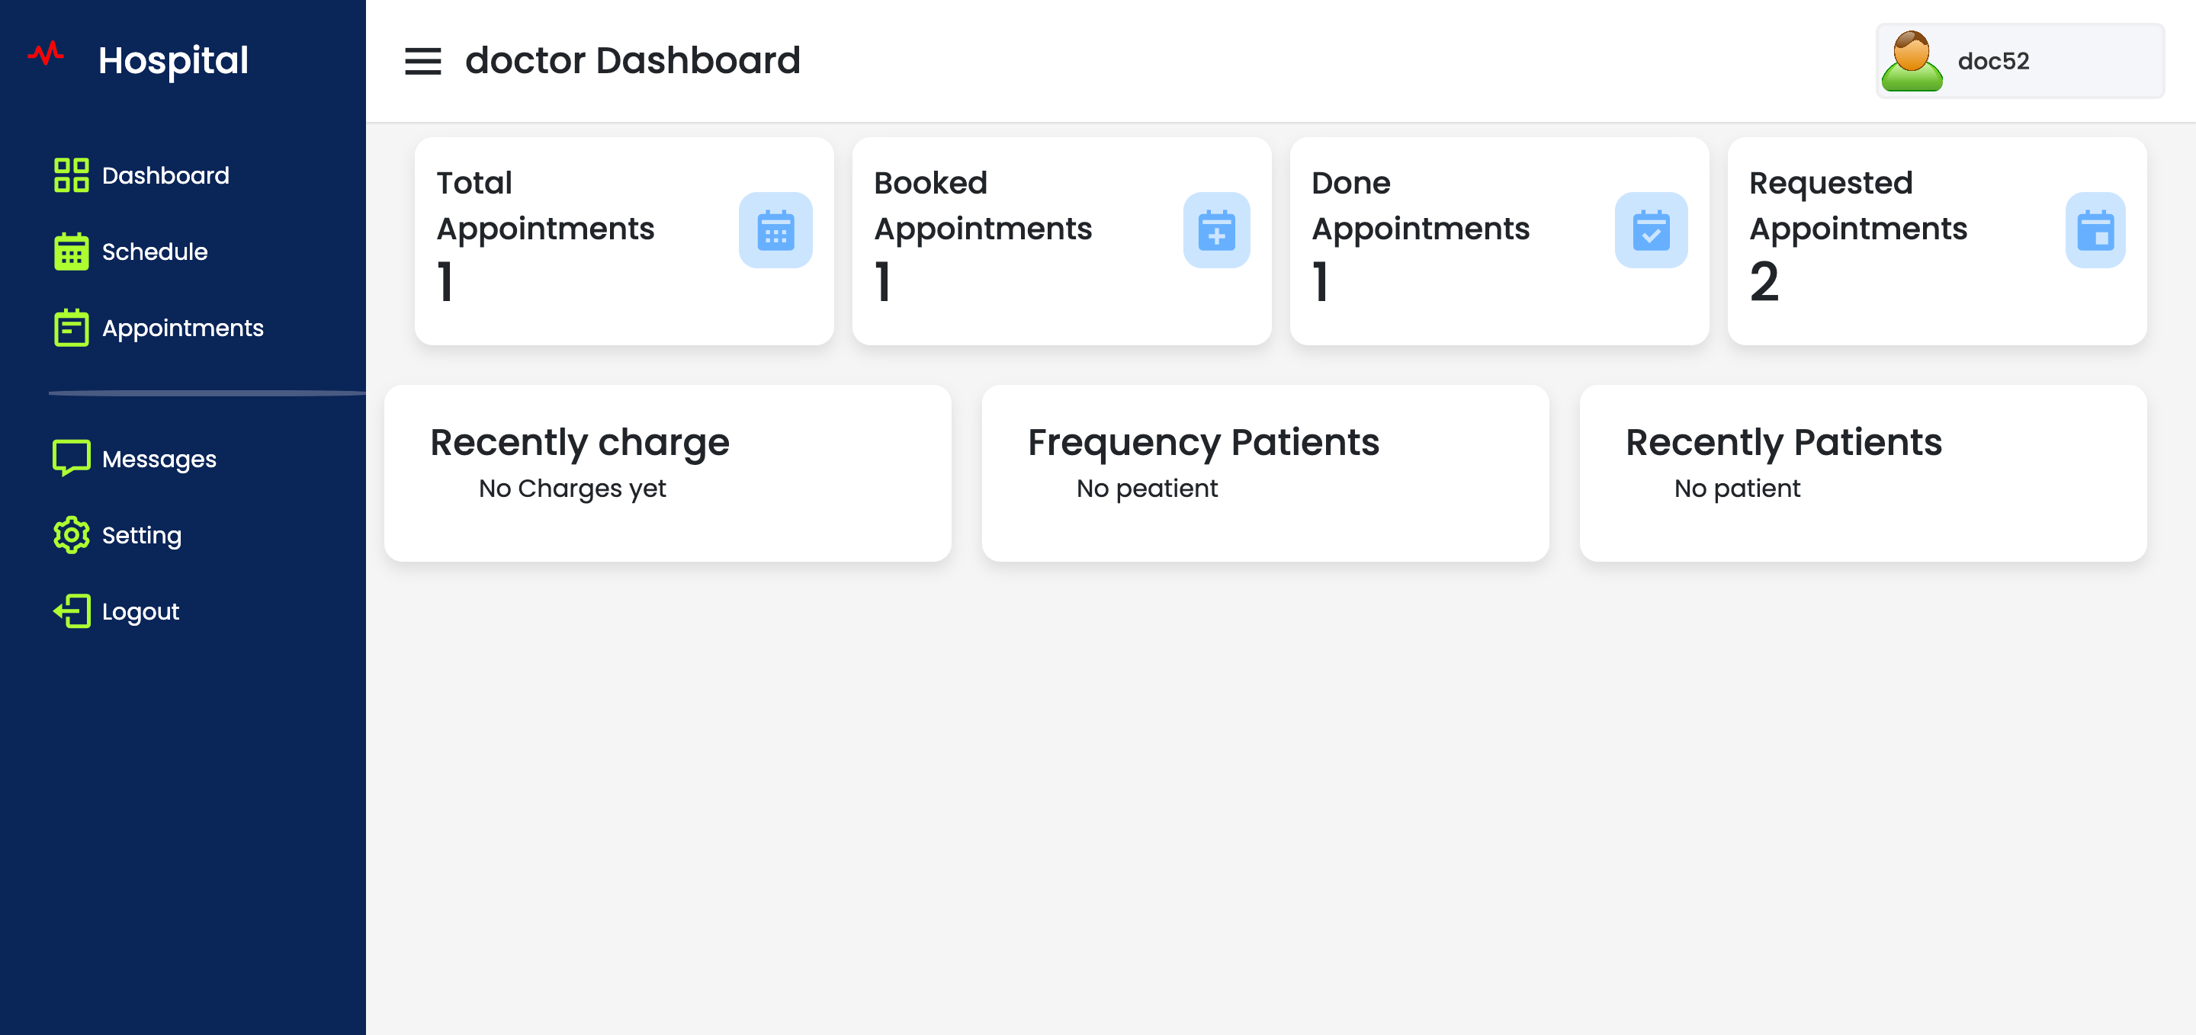This screenshot has width=2196, height=1035.
Task: Click the Total Appointments calendar icon
Action: [x=775, y=230]
